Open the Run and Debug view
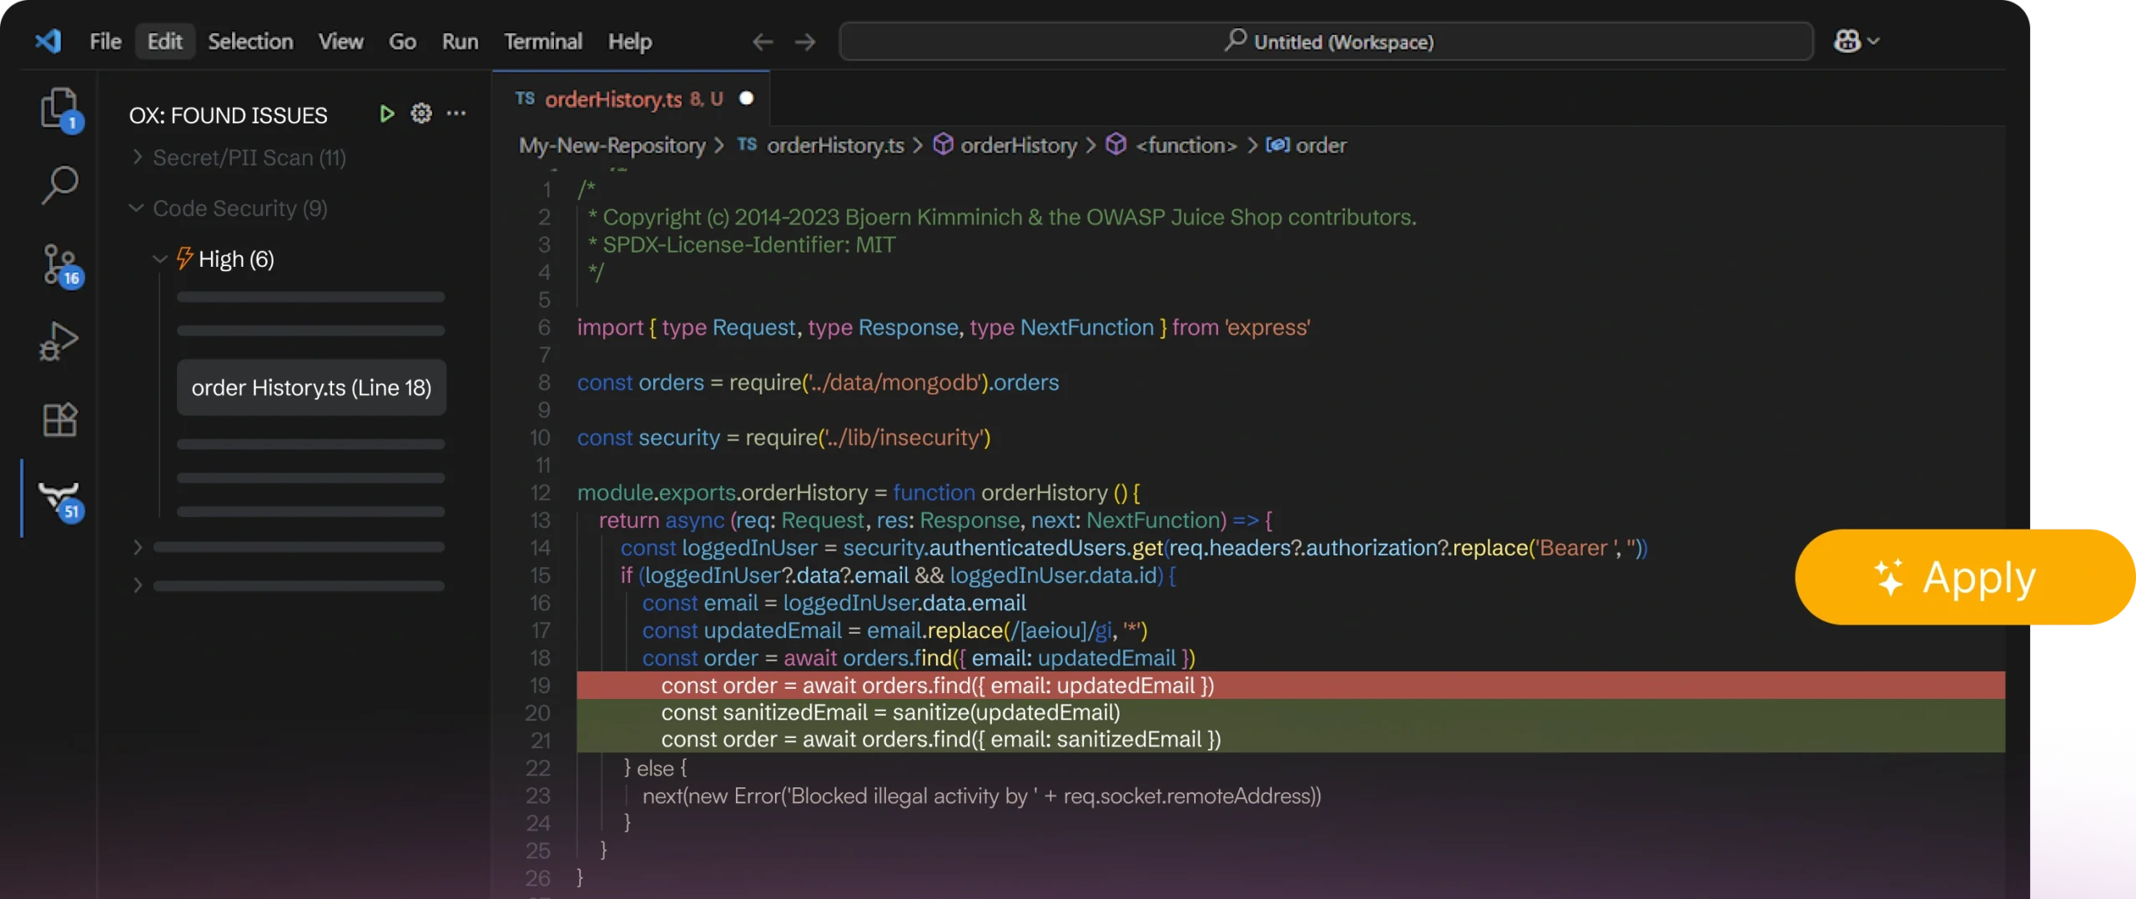Image resolution: width=2136 pixels, height=899 pixels. pyautogui.click(x=59, y=341)
